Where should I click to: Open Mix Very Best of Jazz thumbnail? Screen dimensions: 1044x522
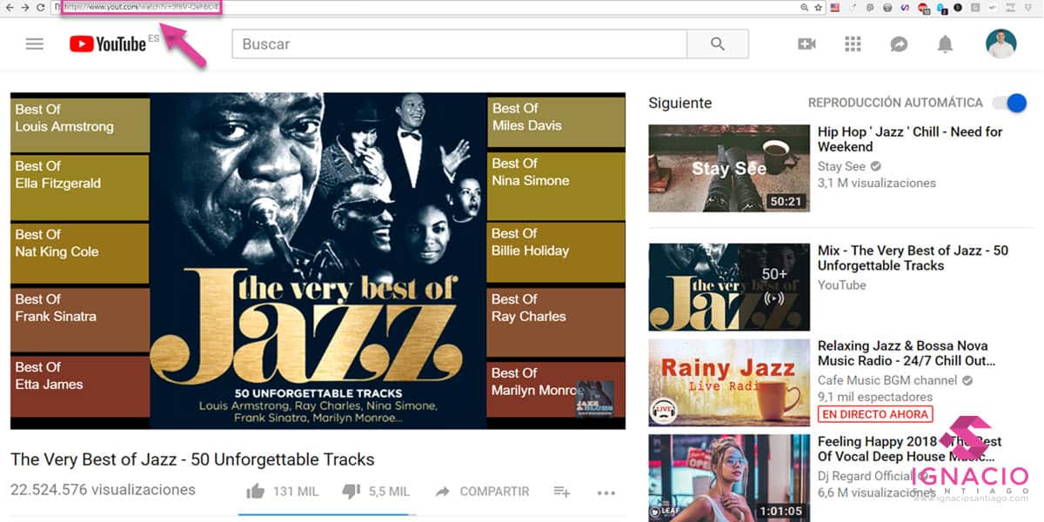click(729, 287)
